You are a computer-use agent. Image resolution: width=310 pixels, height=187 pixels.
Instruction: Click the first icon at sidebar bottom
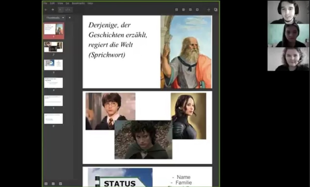[x=46, y=184]
